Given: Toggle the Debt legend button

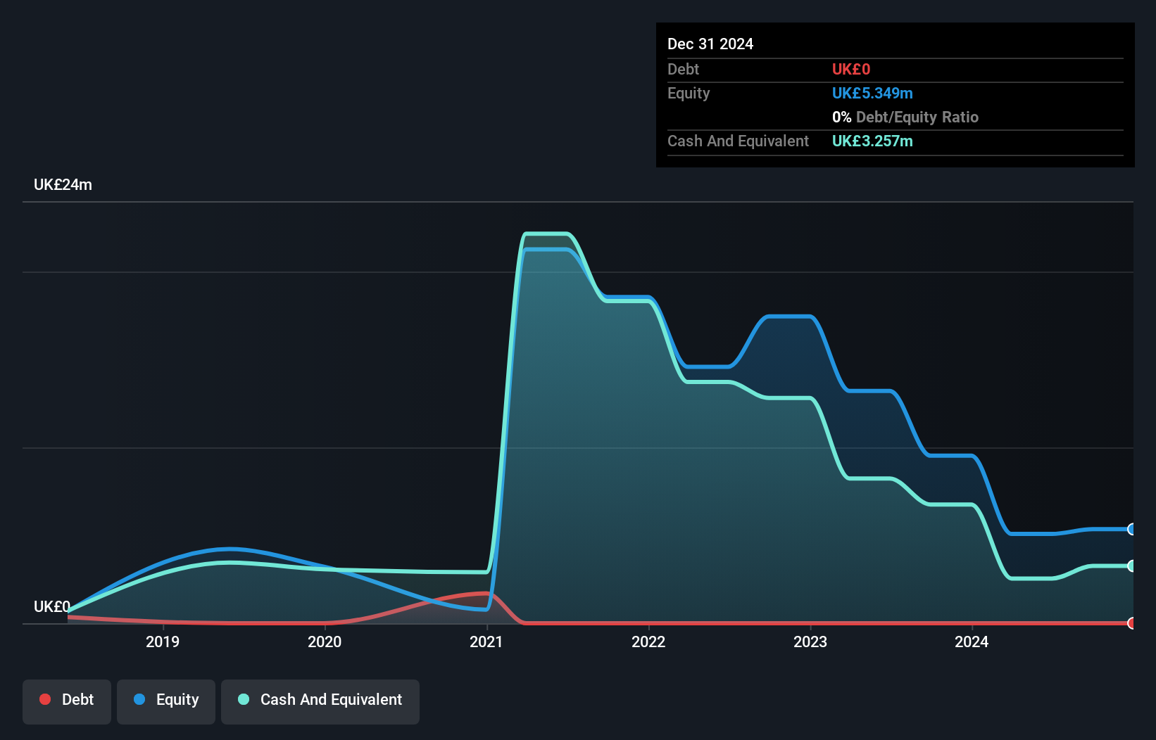Looking at the screenshot, I should point(67,701).
